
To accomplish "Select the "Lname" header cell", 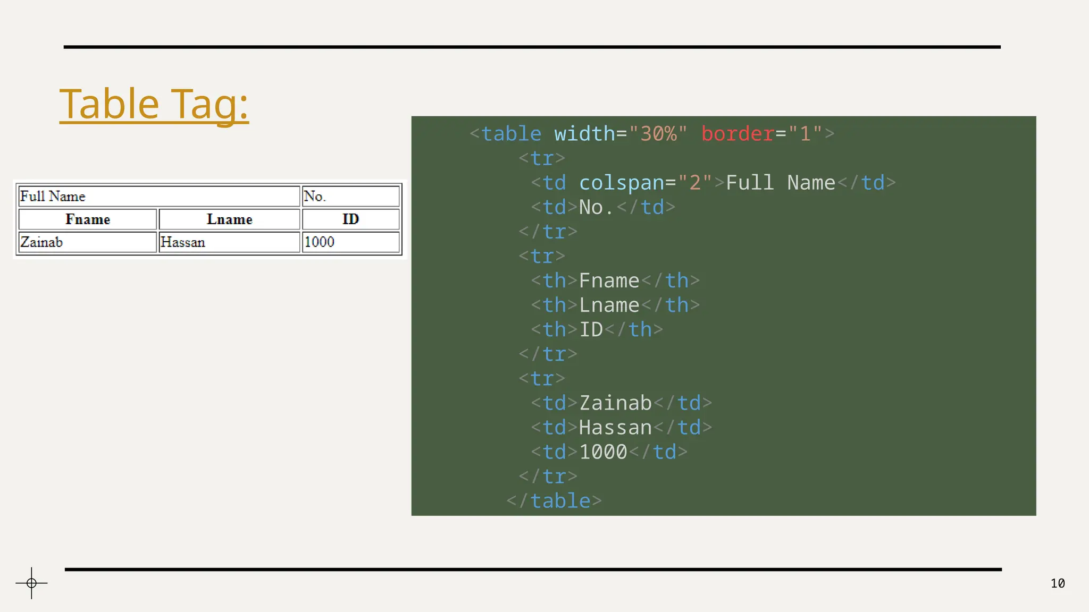I will pos(229,219).
